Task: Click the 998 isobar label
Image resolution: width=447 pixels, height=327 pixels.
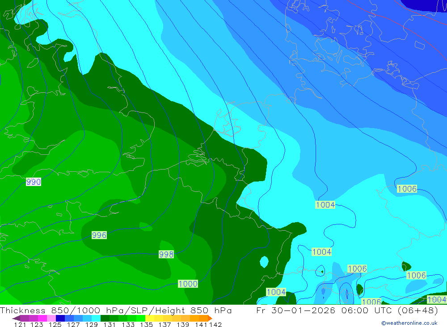Action: [x=166, y=254]
